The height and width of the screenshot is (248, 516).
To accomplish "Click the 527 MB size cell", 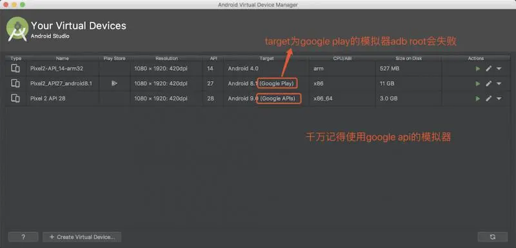I will pyautogui.click(x=409, y=69).
